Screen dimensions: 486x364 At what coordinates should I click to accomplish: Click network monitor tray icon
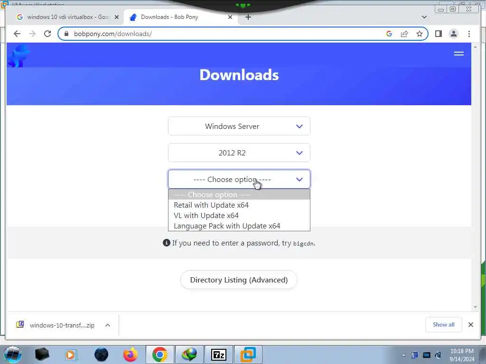(x=427, y=355)
